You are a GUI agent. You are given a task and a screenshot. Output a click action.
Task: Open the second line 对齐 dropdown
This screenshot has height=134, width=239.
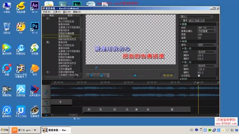tap(207, 66)
